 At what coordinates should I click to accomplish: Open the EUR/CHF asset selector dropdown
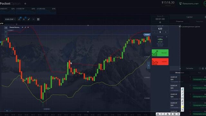[10, 19]
